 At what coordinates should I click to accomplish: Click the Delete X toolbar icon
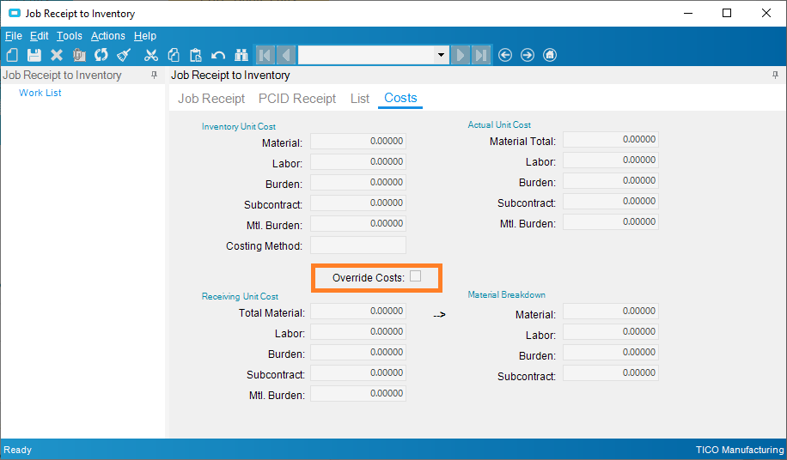pyautogui.click(x=57, y=55)
